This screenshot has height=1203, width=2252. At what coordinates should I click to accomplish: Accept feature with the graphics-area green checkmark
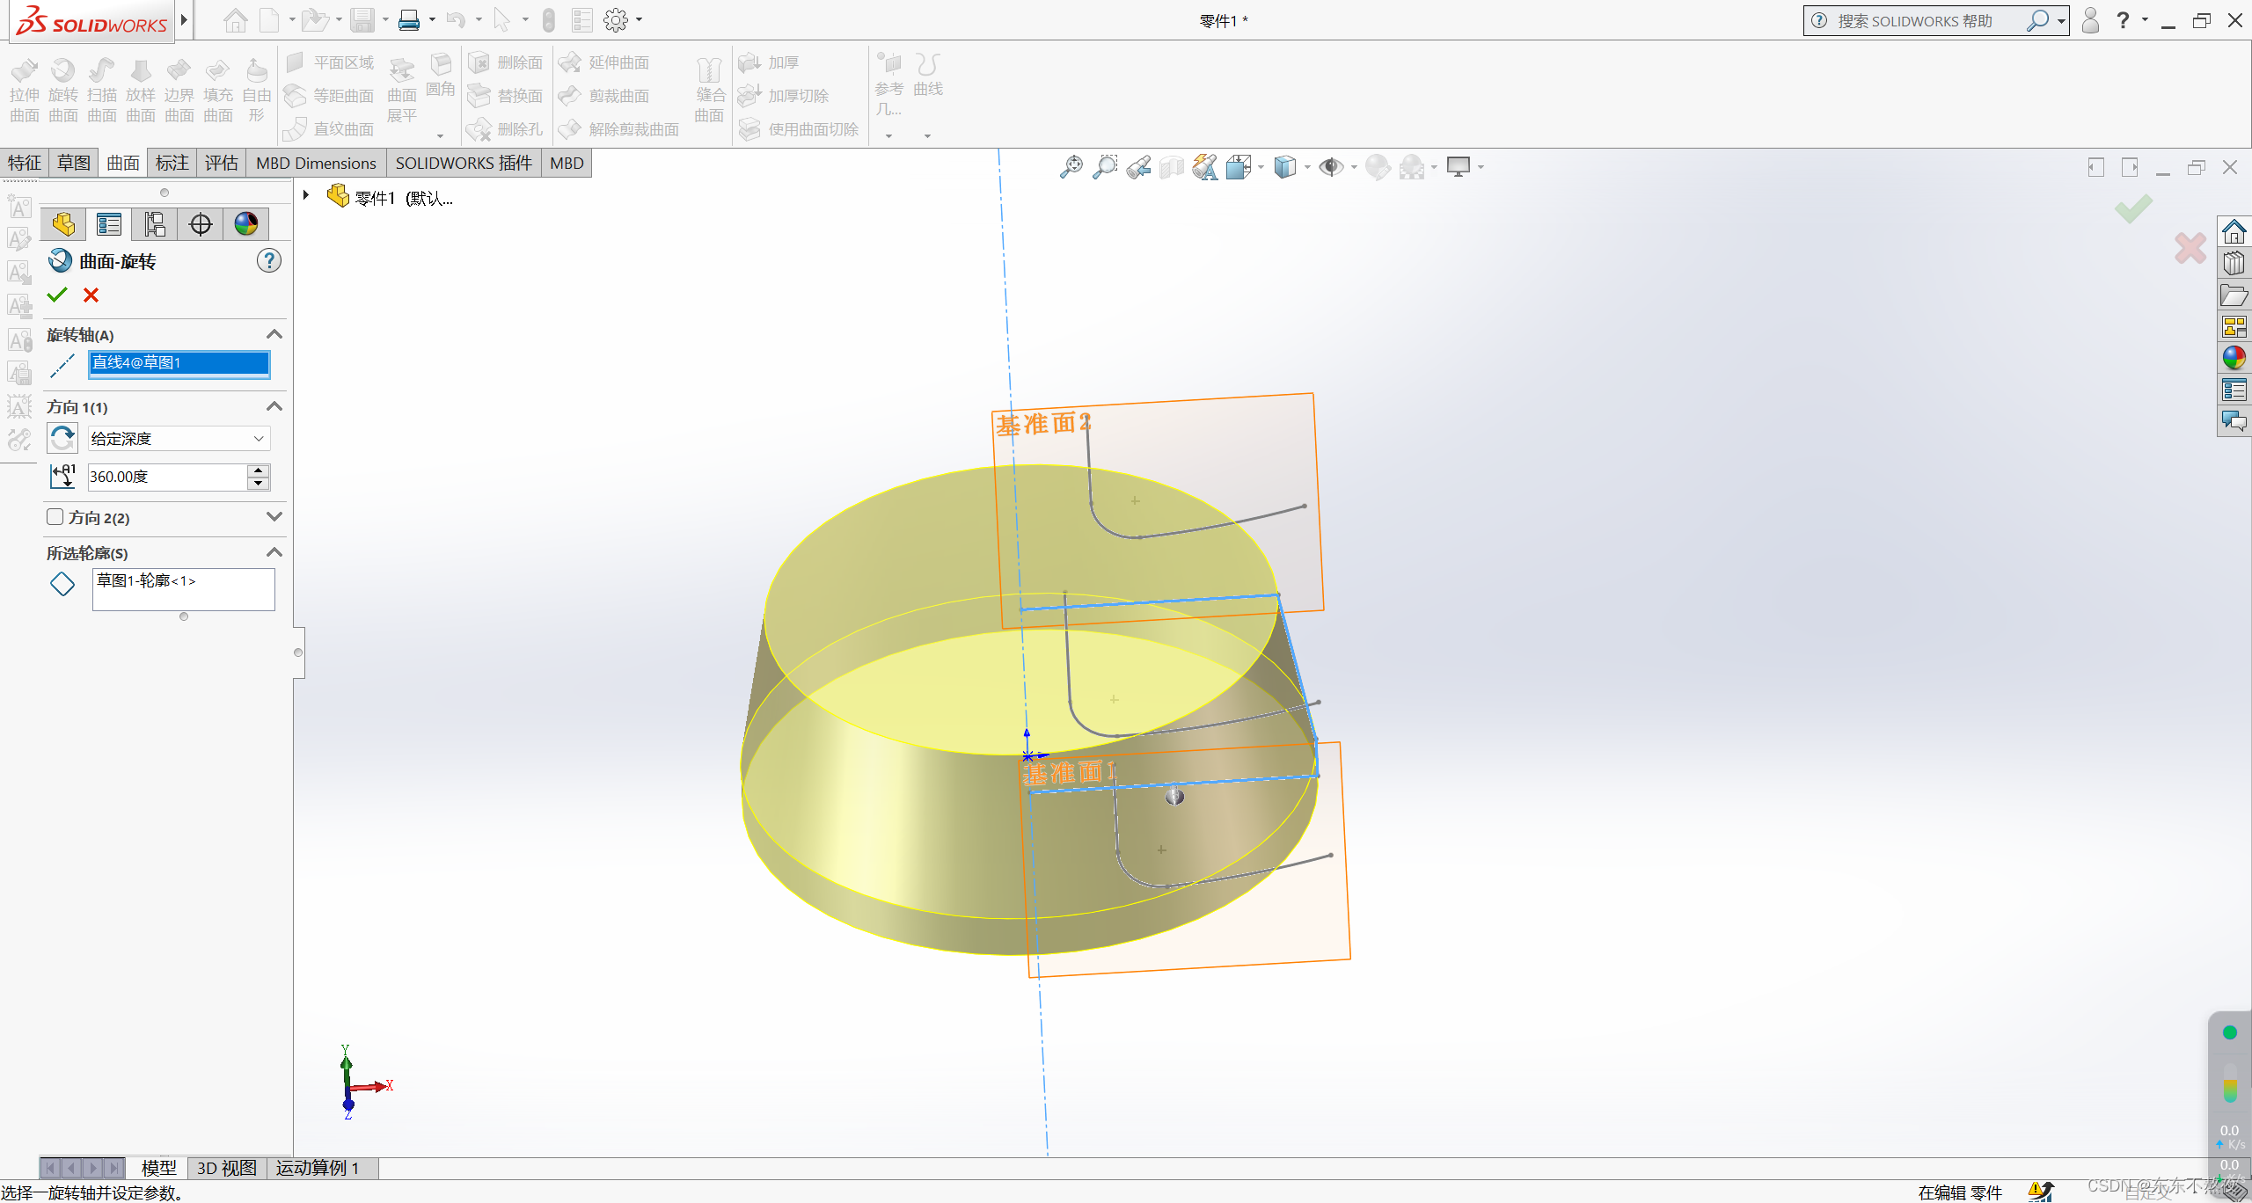[x=2133, y=208]
